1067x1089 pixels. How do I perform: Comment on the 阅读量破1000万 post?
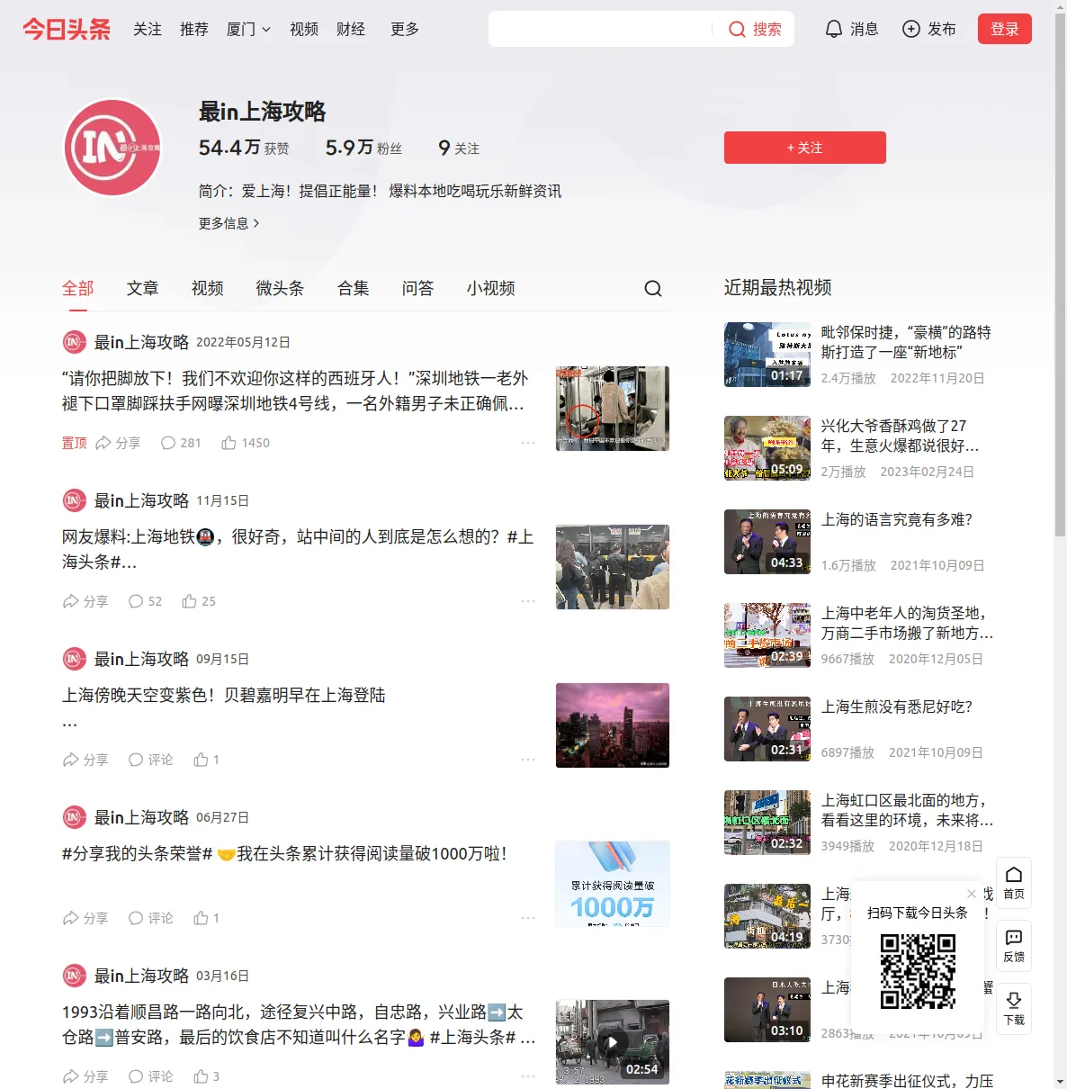click(x=150, y=918)
